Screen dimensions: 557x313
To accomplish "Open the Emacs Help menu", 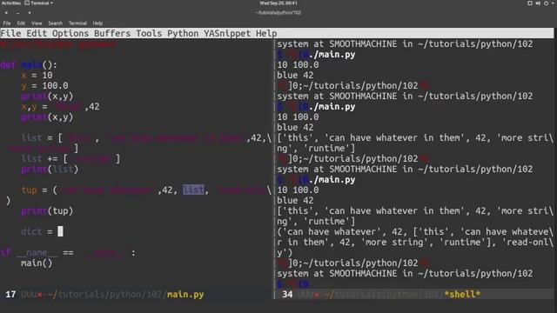I will 266,33.
